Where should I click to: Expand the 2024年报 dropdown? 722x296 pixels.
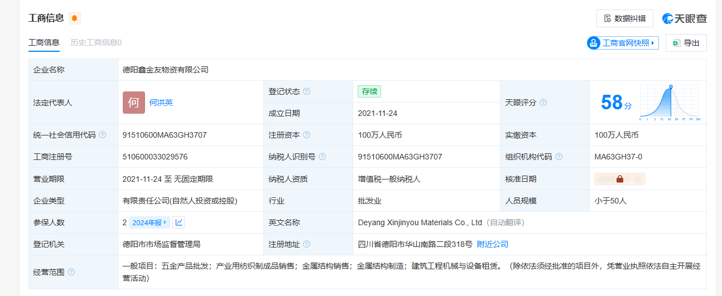tap(150, 222)
